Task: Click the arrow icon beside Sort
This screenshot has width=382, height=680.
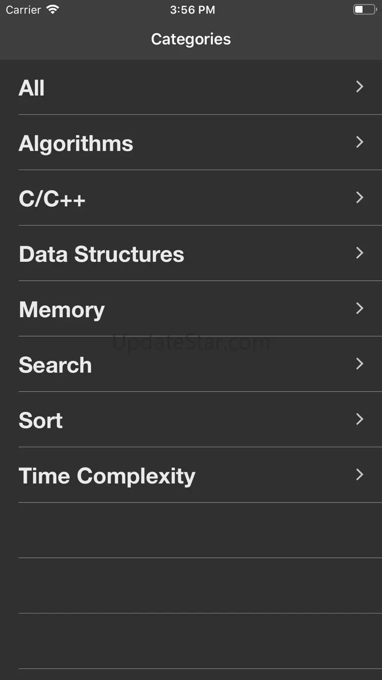Action: click(x=359, y=419)
